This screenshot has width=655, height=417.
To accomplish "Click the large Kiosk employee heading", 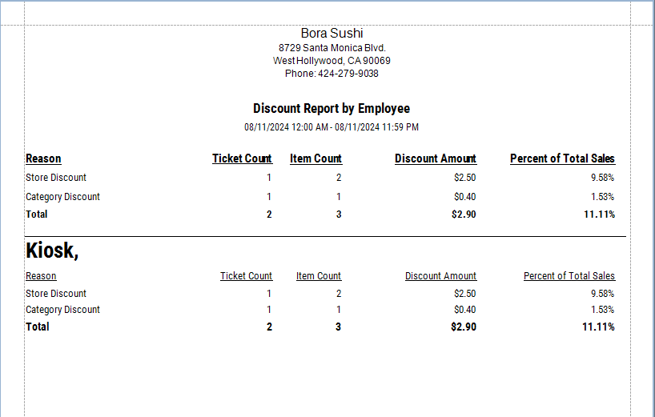I will pyautogui.click(x=52, y=251).
